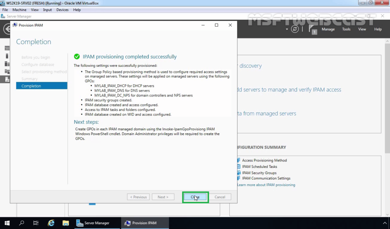Open the VirtualBox Help menu
This screenshot has height=229, width=390.
(77, 9)
